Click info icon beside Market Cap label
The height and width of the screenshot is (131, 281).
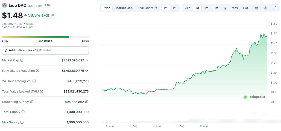click(22, 60)
